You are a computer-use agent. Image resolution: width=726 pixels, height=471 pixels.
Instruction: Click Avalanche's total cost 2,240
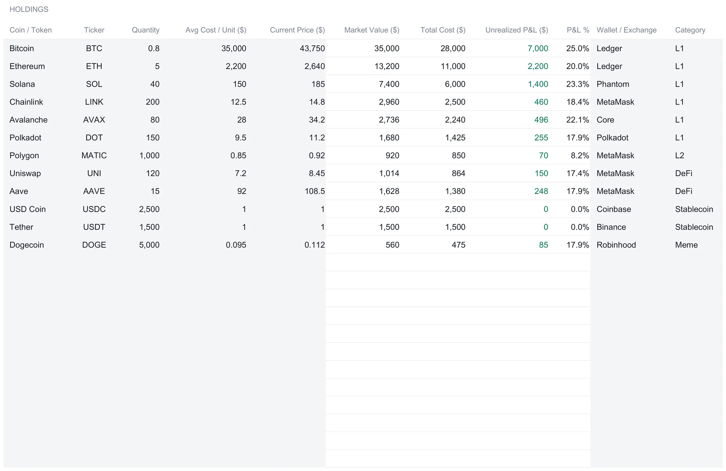click(x=455, y=120)
